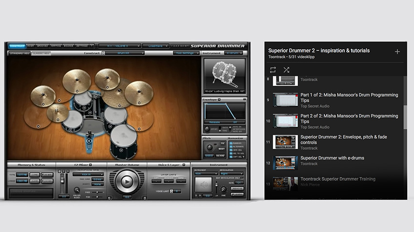Open the Load/Save dropdown
414x232 pixels.
[x=156, y=46]
